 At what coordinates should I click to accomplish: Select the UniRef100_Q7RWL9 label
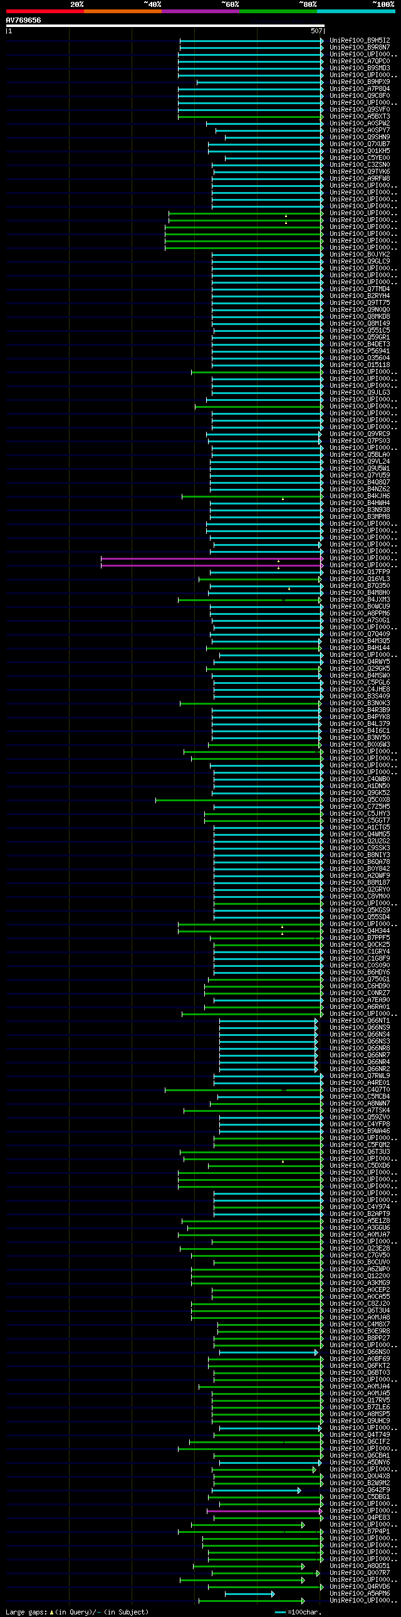point(360,1077)
